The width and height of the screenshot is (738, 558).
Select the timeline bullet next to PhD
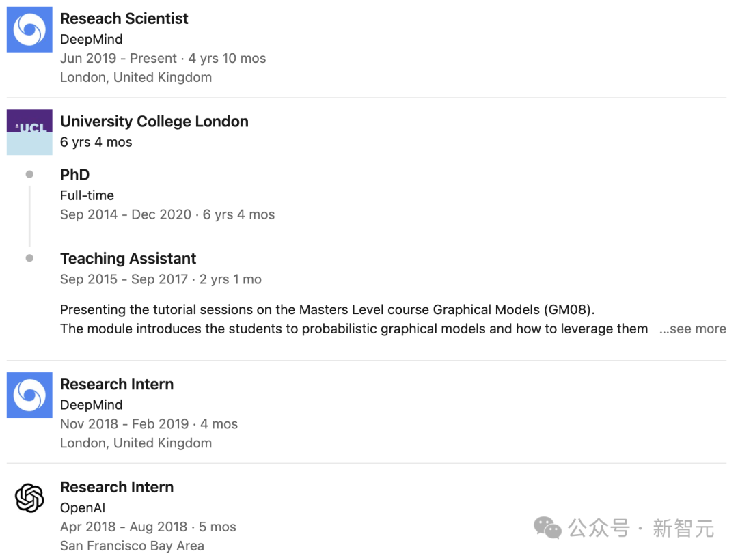(29, 175)
